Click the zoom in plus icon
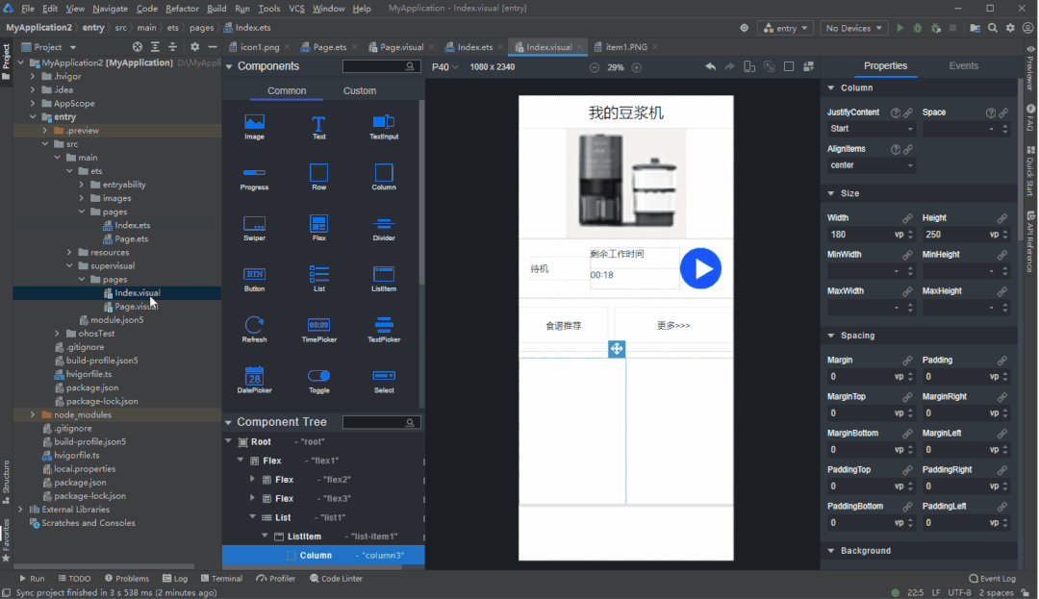The height and width of the screenshot is (599, 1039). click(x=637, y=67)
